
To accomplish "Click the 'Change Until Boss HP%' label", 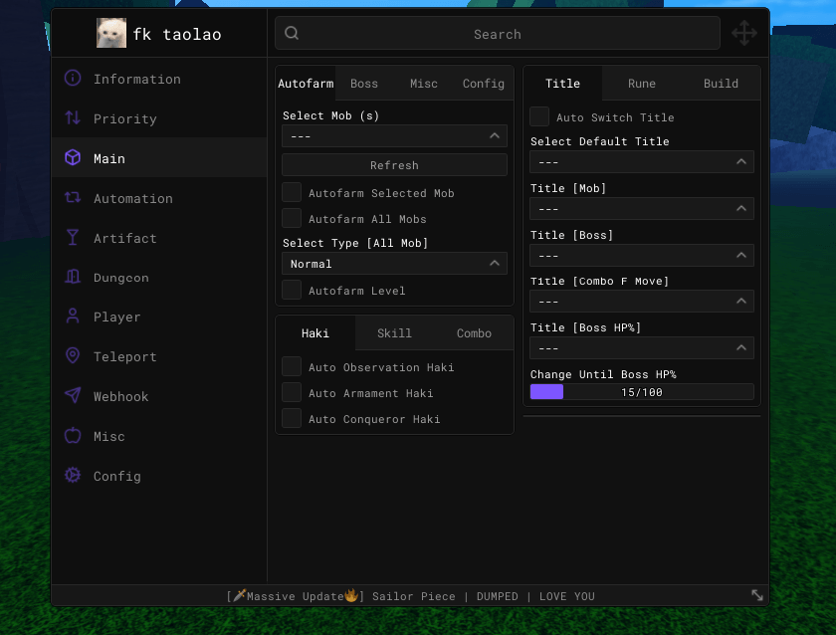I will point(603,374).
